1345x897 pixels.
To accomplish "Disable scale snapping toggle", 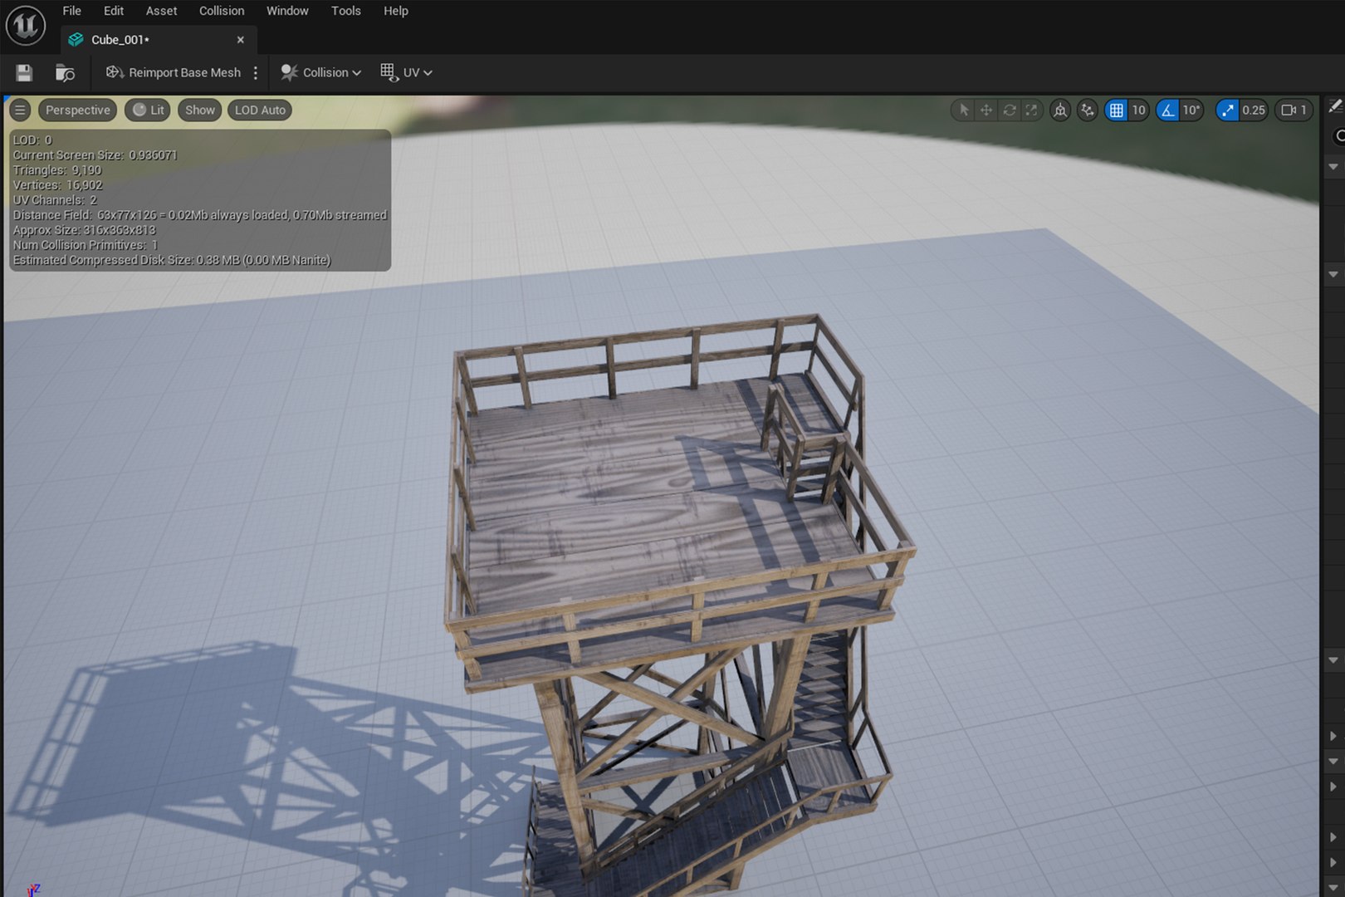I will (1227, 110).
